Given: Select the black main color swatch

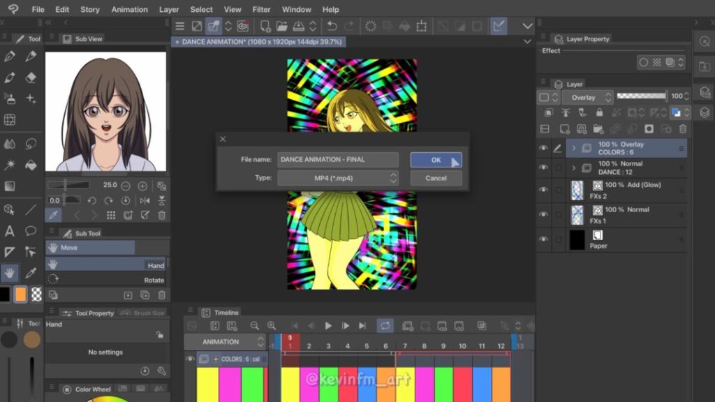Looking at the screenshot, I should (x=5, y=295).
